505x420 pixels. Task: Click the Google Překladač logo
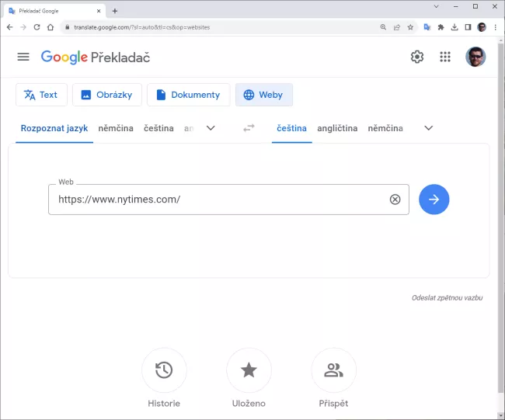click(96, 57)
